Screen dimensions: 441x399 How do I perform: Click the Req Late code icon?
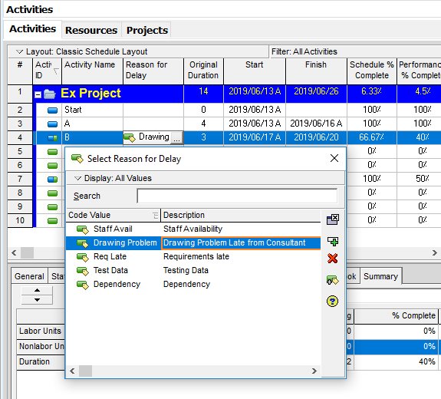coord(83,257)
